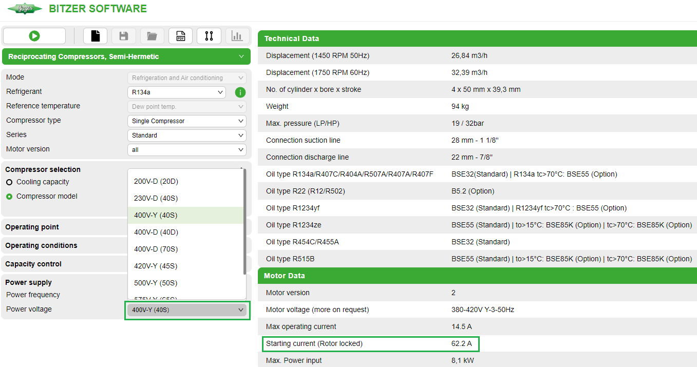
Task: Open the Compressor type dropdown
Action: click(186, 121)
